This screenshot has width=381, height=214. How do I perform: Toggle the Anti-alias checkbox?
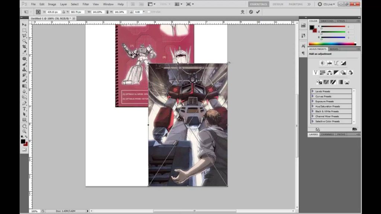pyautogui.click(x=149, y=12)
